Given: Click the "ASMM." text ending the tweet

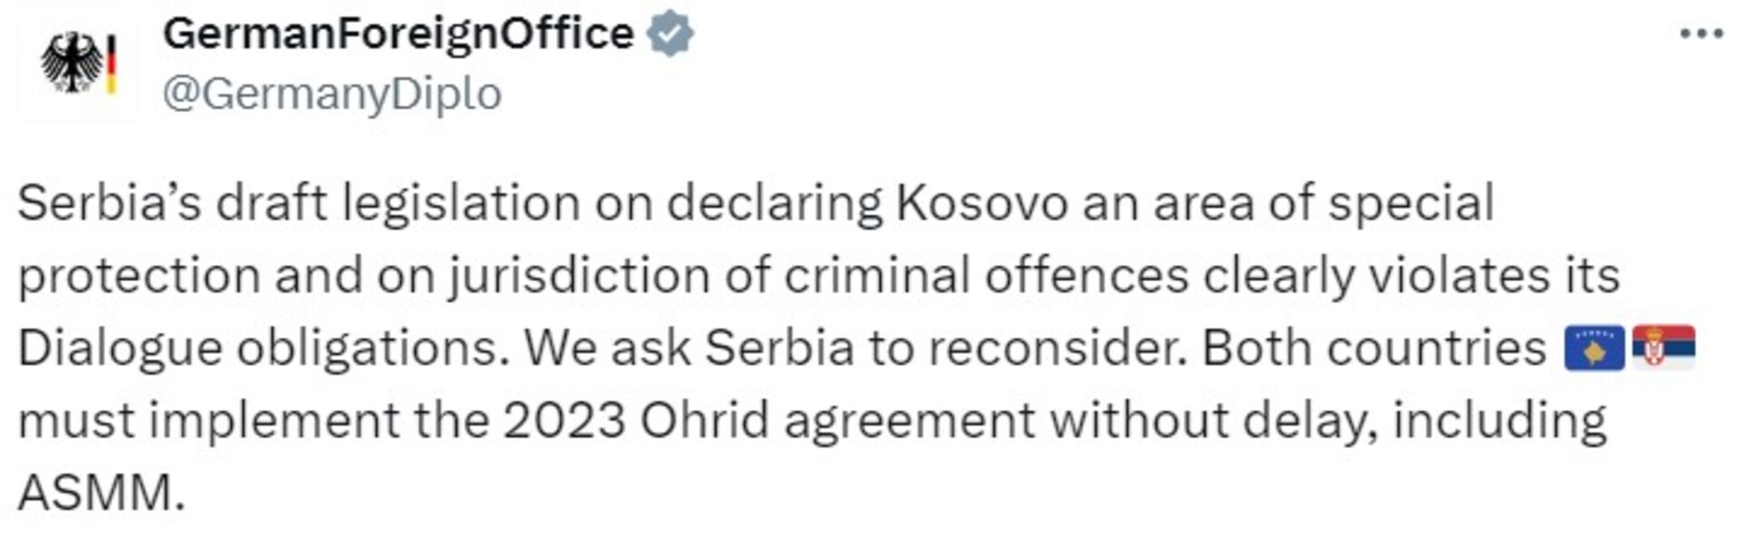Looking at the screenshot, I should coord(101,494).
